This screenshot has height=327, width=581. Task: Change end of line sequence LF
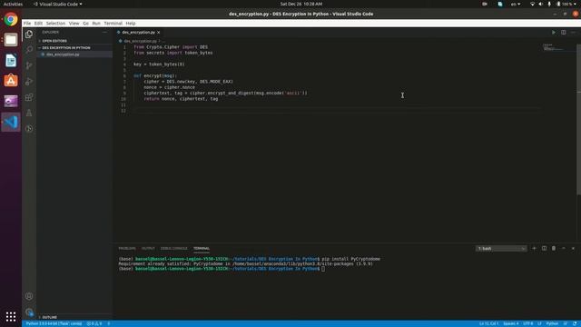[x=539, y=323]
